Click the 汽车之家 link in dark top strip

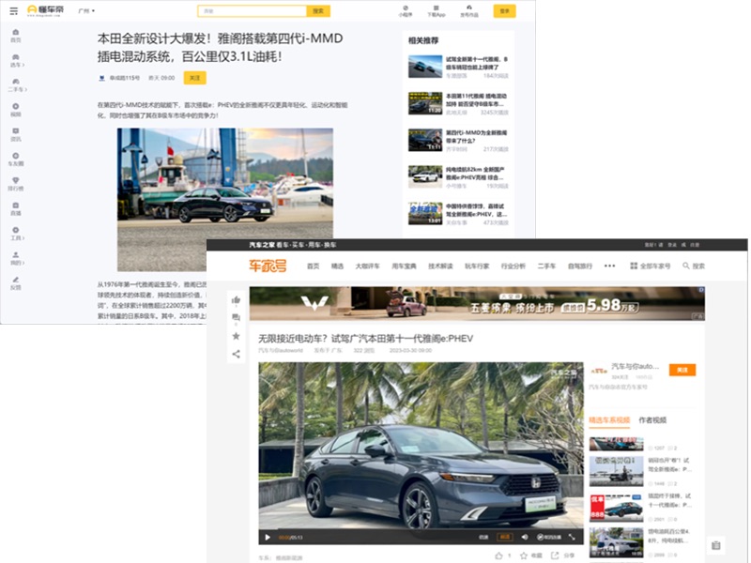262,245
